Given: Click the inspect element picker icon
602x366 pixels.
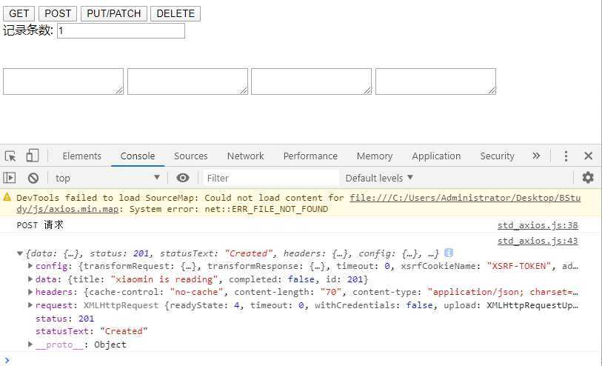Looking at the screenshot, I should coord(10,156).
